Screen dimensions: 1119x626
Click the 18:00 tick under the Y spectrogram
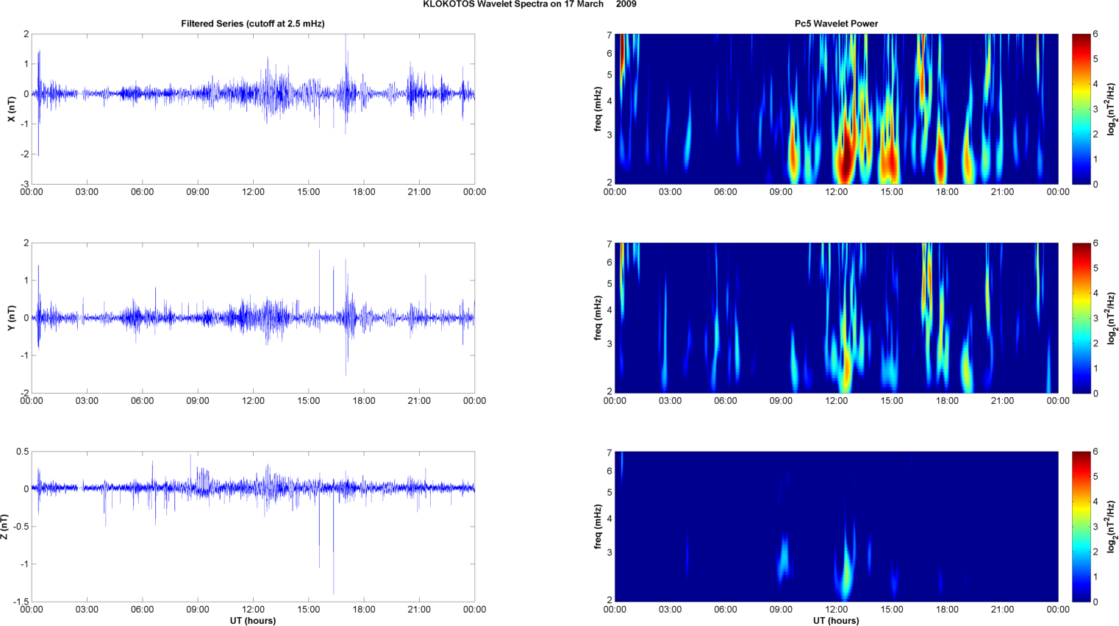click(x=947, y=401)
